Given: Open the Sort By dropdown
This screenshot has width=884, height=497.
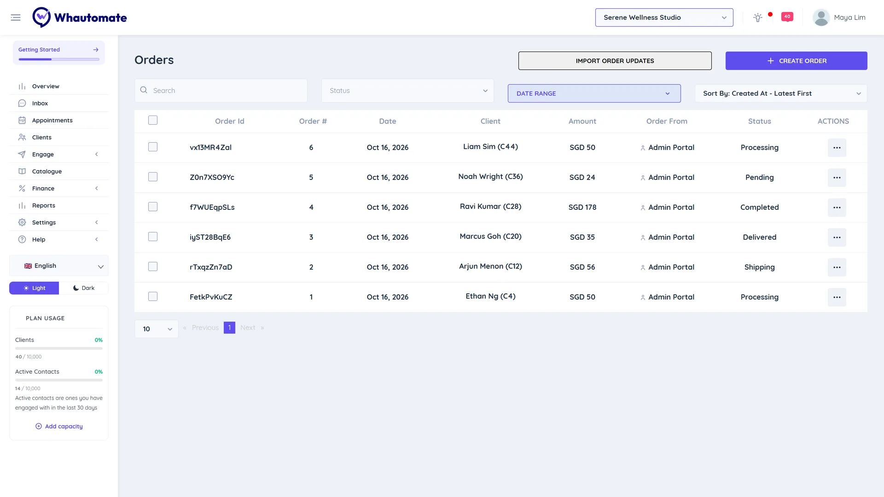Looking at the screenshot, I should click(x=781, y=93).
